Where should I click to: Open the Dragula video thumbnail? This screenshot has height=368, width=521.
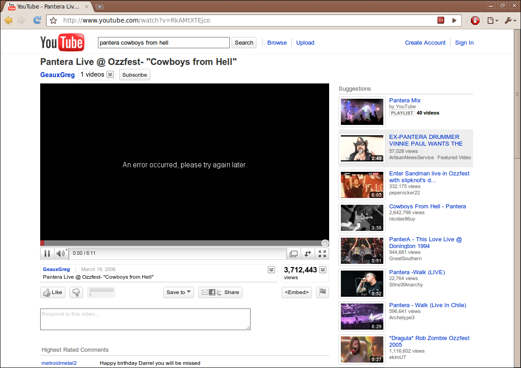click(362, 350)
